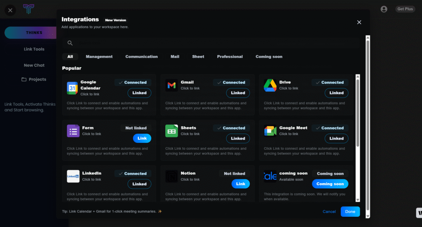Start a New Chat from sidebar
This screenshot has width=422, height=227.
pyautogui.click(x=34, y=65)
